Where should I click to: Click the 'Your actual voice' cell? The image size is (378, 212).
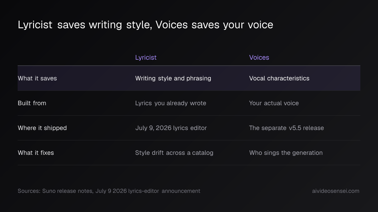point(274,103)
